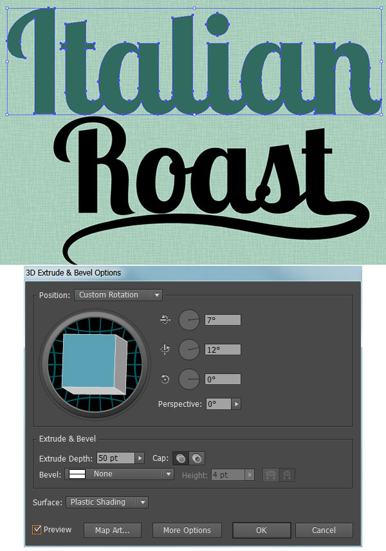Open the Bevel type dropdown
386x551 pixels.
(x=120, y=474)
